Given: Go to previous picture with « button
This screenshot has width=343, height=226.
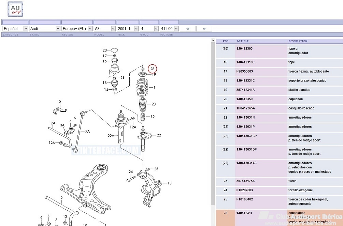Looking at the screenshot, I should [x=188, y=29].
